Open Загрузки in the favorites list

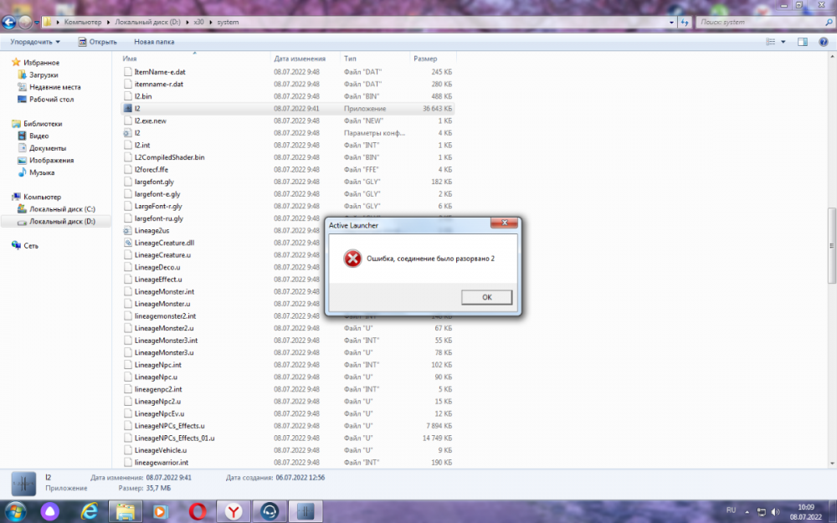tap(44, 74)
